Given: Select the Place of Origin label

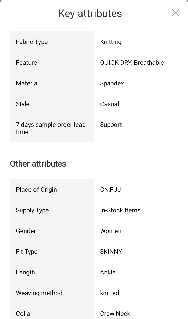Looking at the screenshot, I should tap(36, 190).
